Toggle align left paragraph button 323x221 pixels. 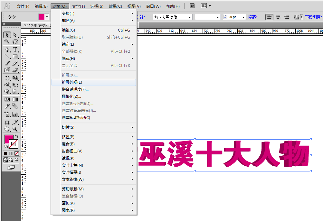click(x=269, y=17)
